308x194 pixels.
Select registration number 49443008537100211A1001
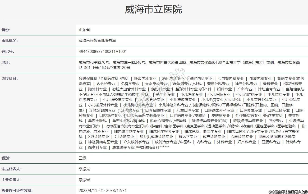point(103,52)
